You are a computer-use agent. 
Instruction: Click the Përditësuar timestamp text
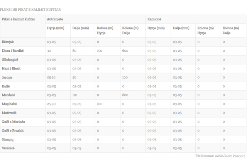(220, 156)
